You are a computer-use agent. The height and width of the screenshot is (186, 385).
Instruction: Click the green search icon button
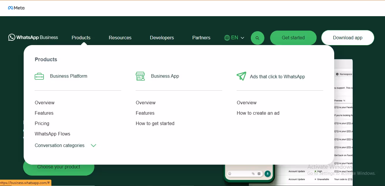(257, 38)
